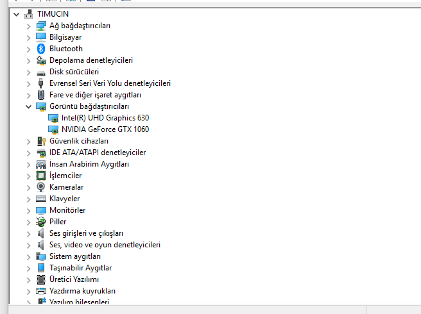Expand the Güvenlik cihazları chevron
The image size is (421, 314).
coord(28,142)
